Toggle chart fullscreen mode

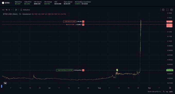pos(167,10)
